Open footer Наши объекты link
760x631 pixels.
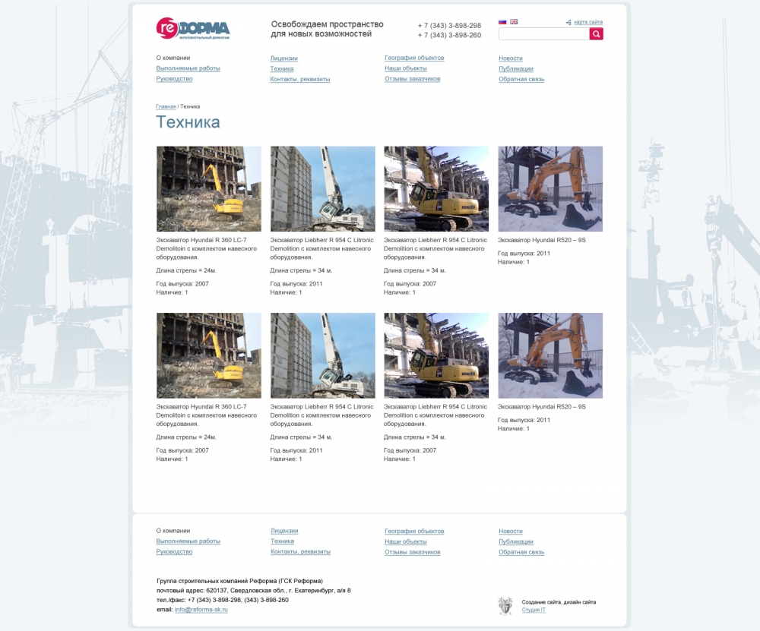pyautogui.click(x=406, y=541)
